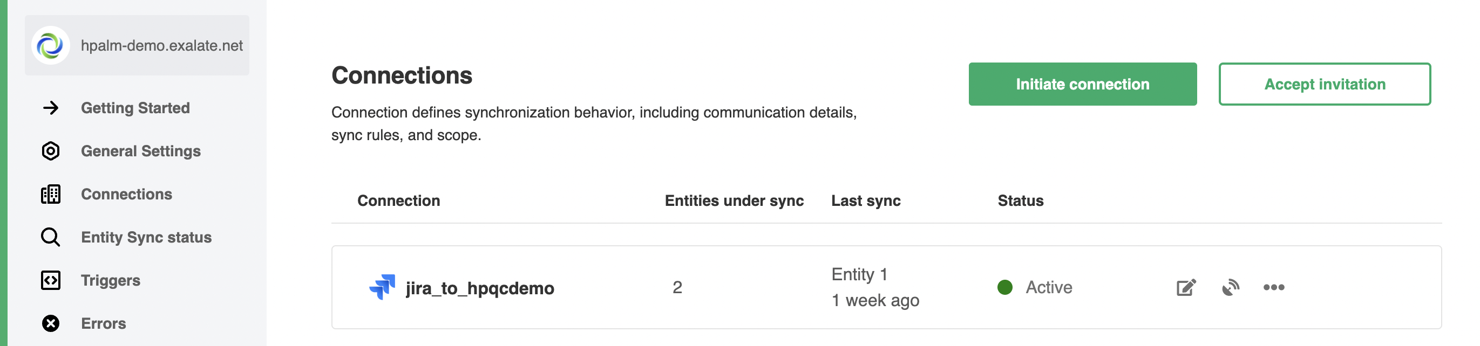Click the Entity Sync status magnifier icon
This screenshot has height=346, width=1480.
pyautogui.click(x=51, y=237)
